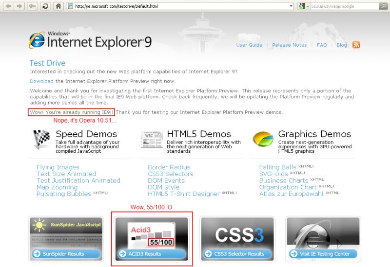Image resolution: width=390 pixels, height=267 pixels.
Task: Open the password wand key button
Action: [x=32, y=6]
